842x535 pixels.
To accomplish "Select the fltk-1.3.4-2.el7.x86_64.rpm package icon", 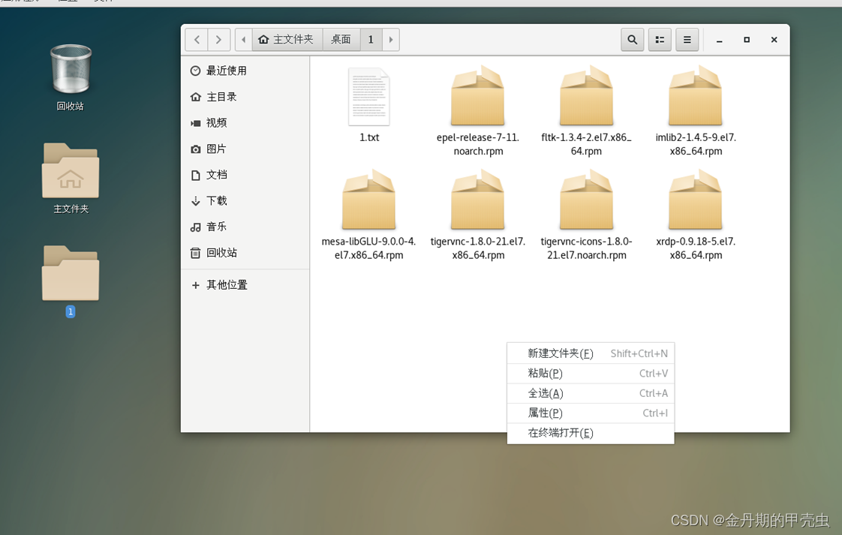I will [x=586, y=95].
